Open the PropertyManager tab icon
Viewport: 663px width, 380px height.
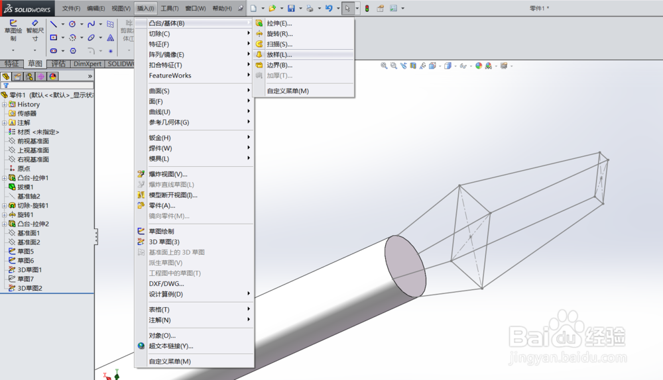17,76
